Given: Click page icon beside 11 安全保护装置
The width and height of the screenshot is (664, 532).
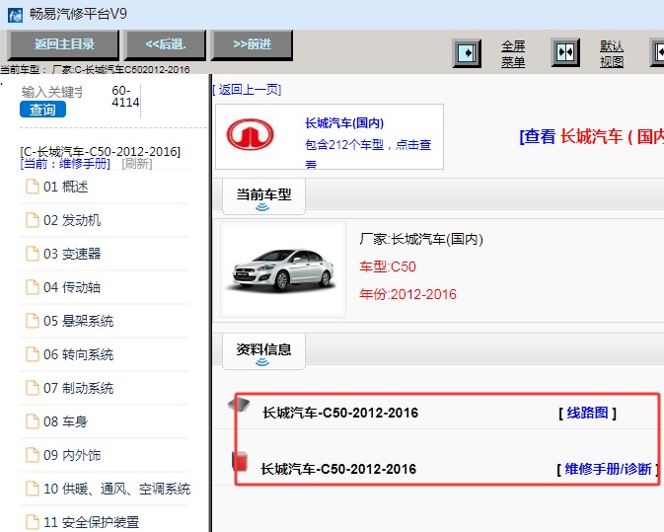Looking at the screenshot, I should tap(33, 522).
